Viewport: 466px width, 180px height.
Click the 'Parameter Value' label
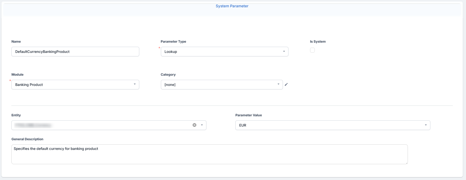click(248, 115)
